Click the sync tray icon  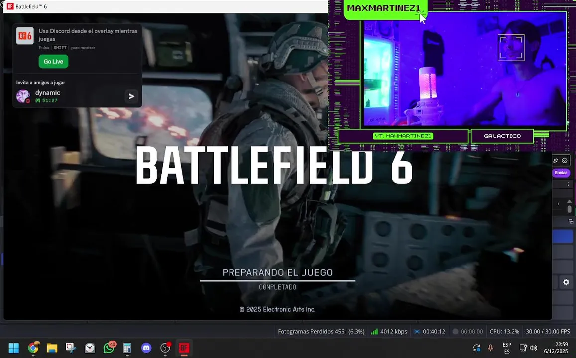click(x=477, y=348)
